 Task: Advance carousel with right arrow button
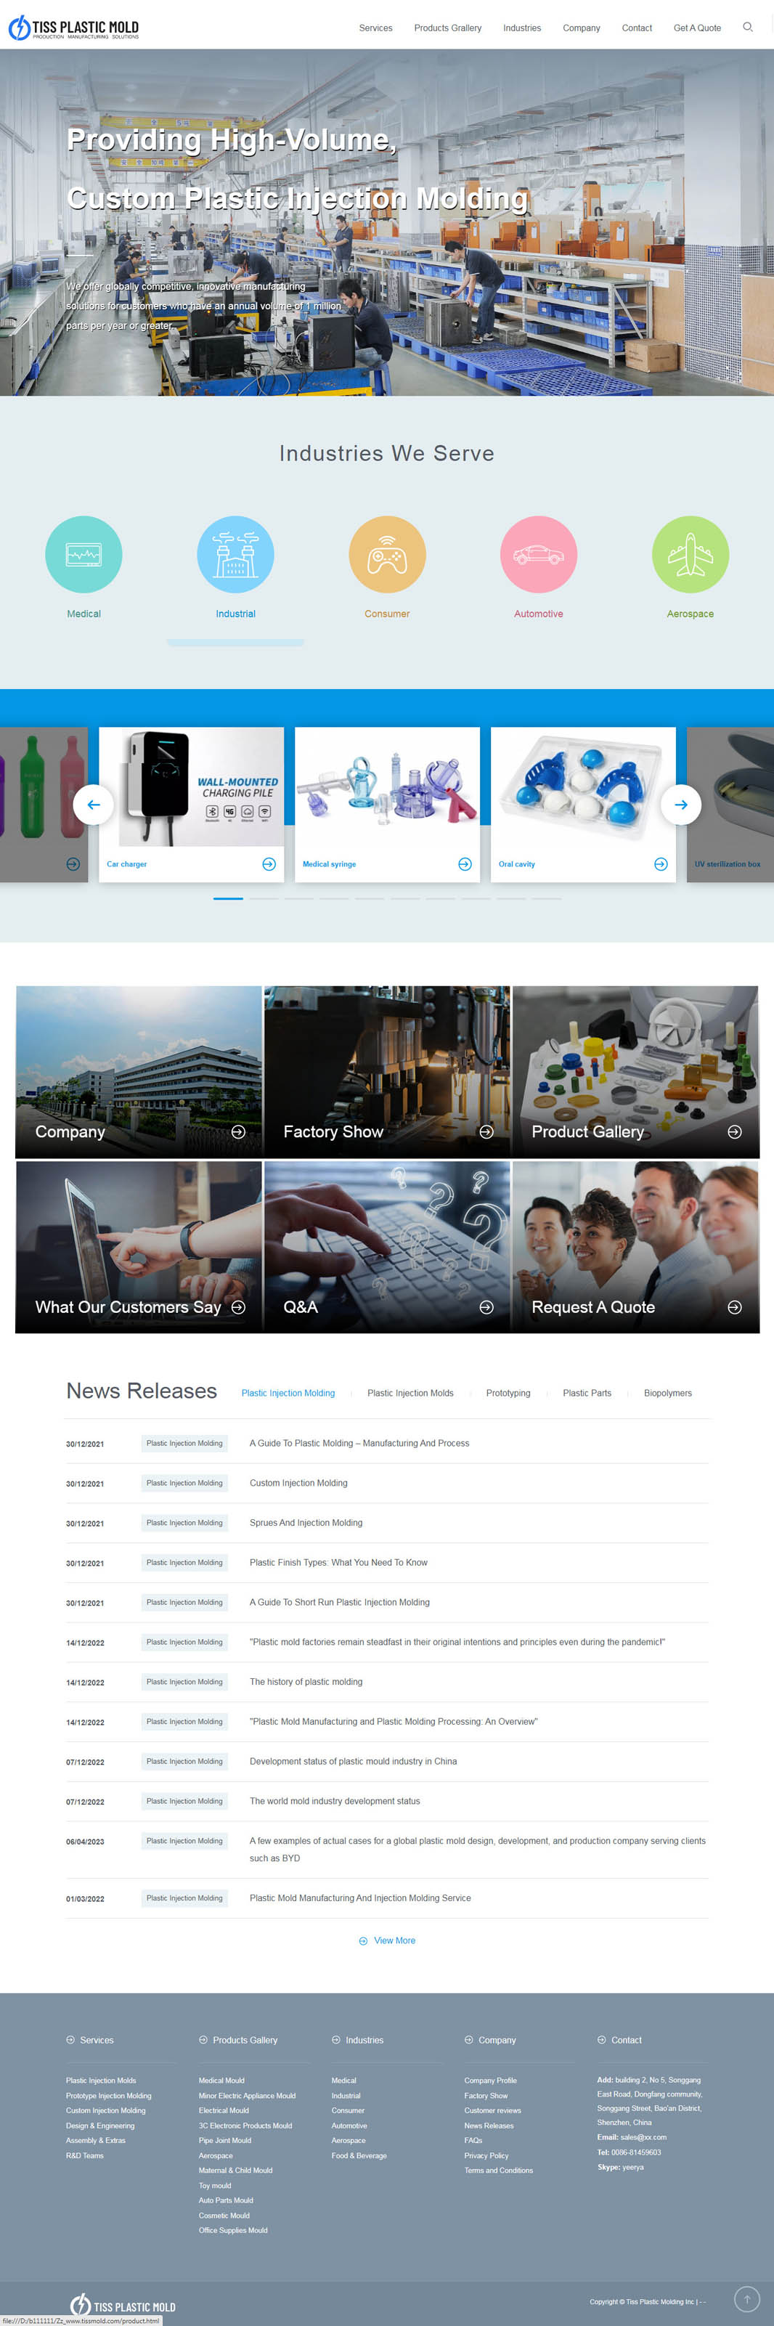click(x=681, y=805)
